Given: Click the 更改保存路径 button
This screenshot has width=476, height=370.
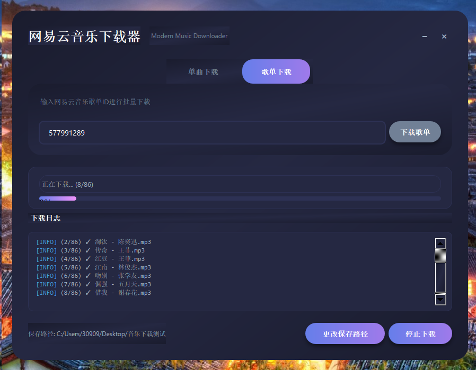Looking at the screenshot, I should coord(345,333).
